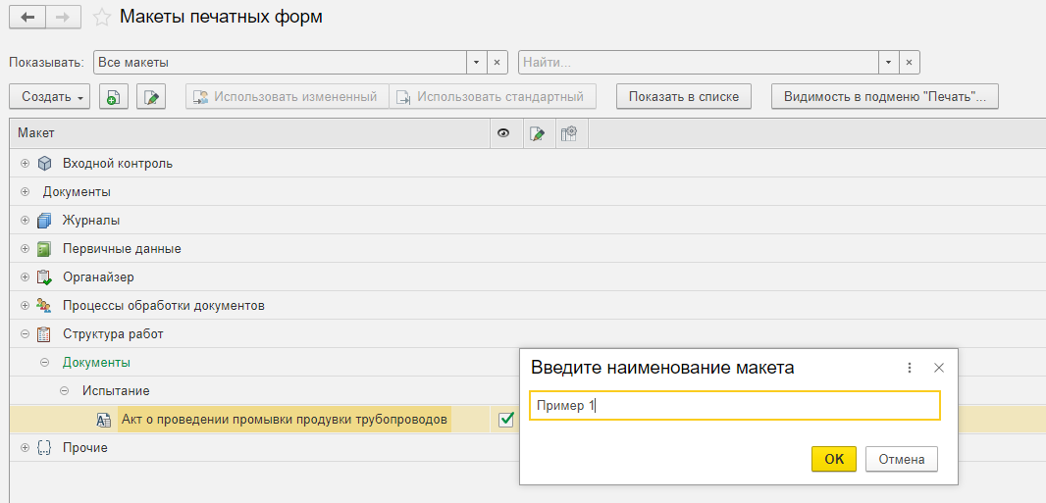Click Показать в списке button

tap(684, 97)
